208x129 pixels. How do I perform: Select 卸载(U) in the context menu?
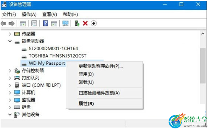(x=86, y=82)
